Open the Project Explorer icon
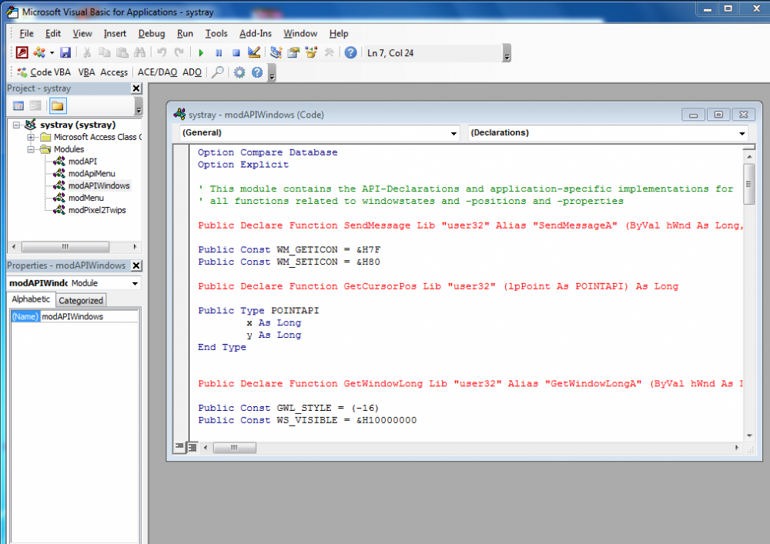Viewport: 770px width, 544px height. coord(276,52)
